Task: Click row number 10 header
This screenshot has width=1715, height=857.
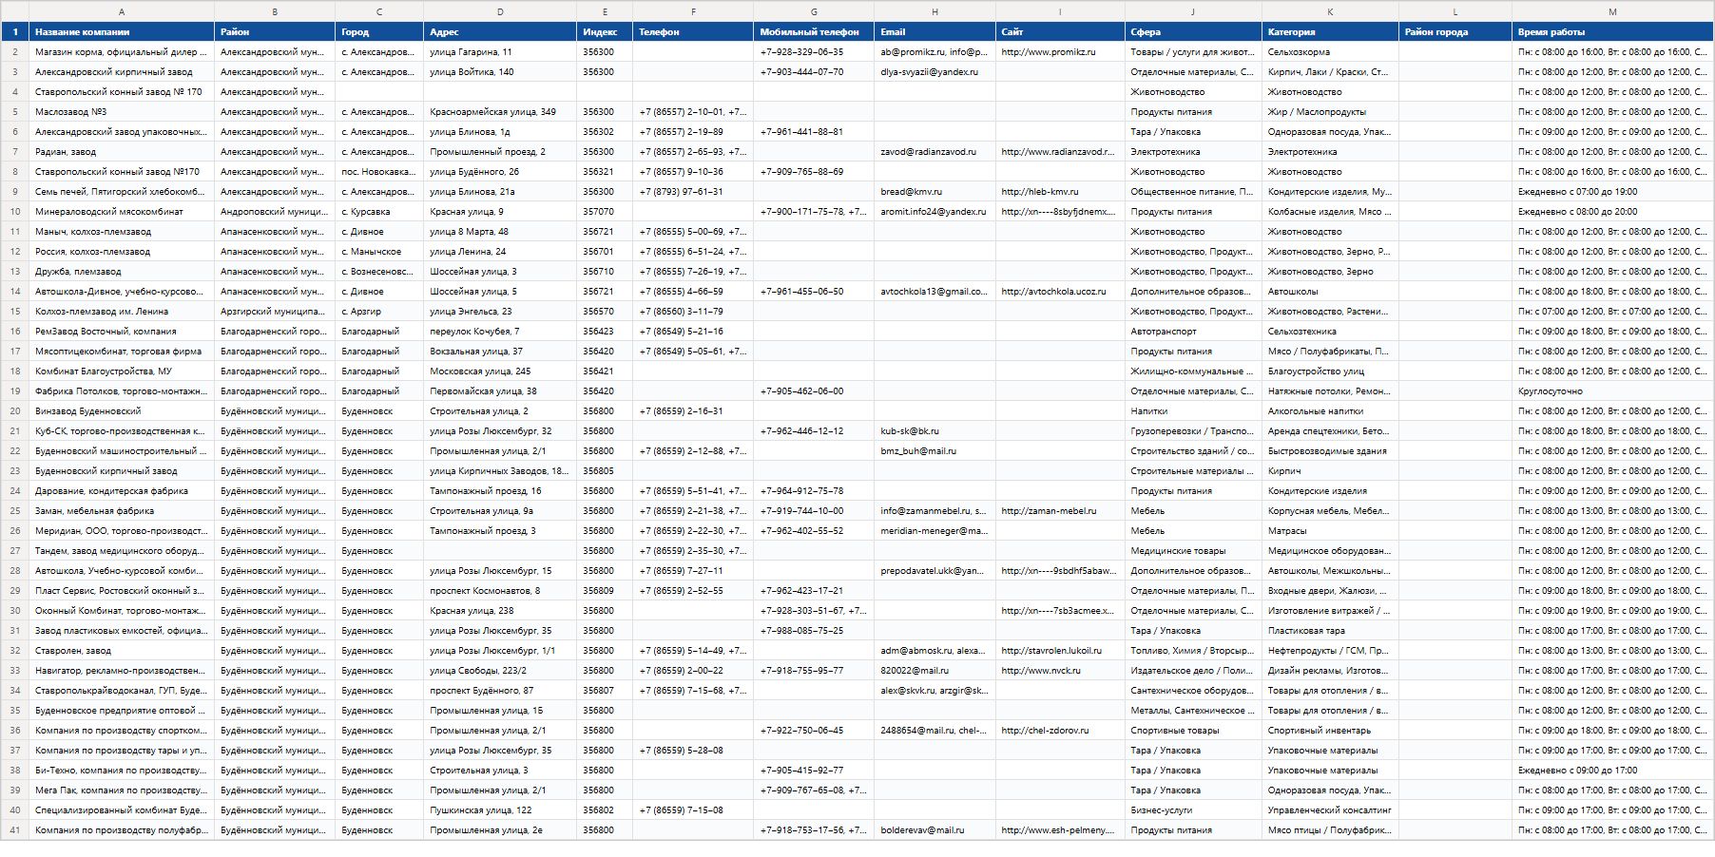Action: pyautogui.click(x=15, y=212)
